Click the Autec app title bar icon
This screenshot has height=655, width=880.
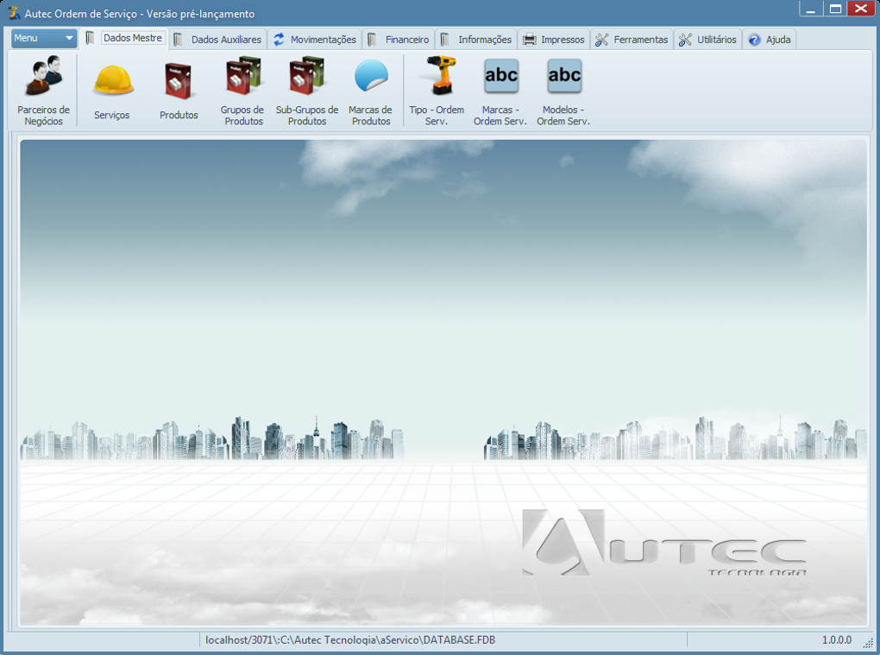(14, 13)
